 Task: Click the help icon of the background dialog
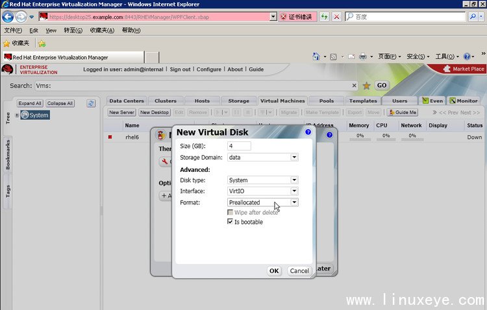[x=329, y=135]
